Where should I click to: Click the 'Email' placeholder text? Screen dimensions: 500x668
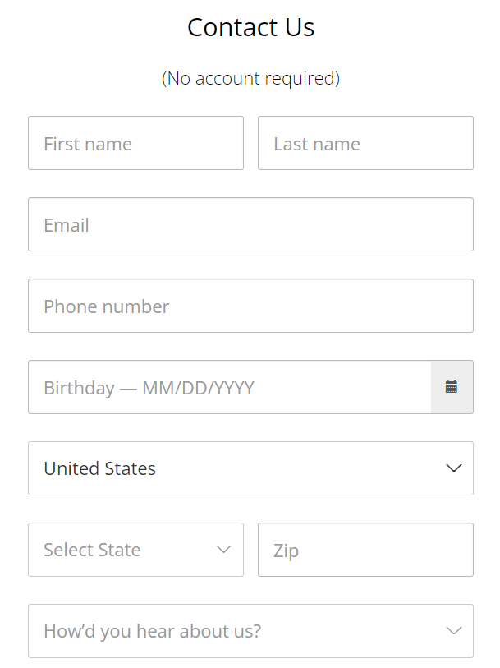[67, 225]
